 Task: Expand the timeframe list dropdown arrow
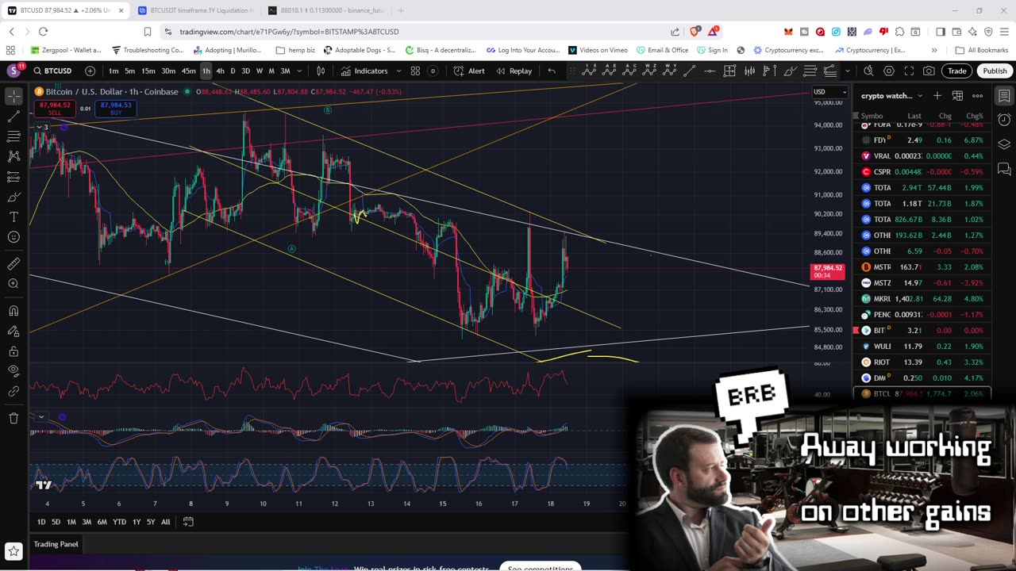(x=301, y=71)
